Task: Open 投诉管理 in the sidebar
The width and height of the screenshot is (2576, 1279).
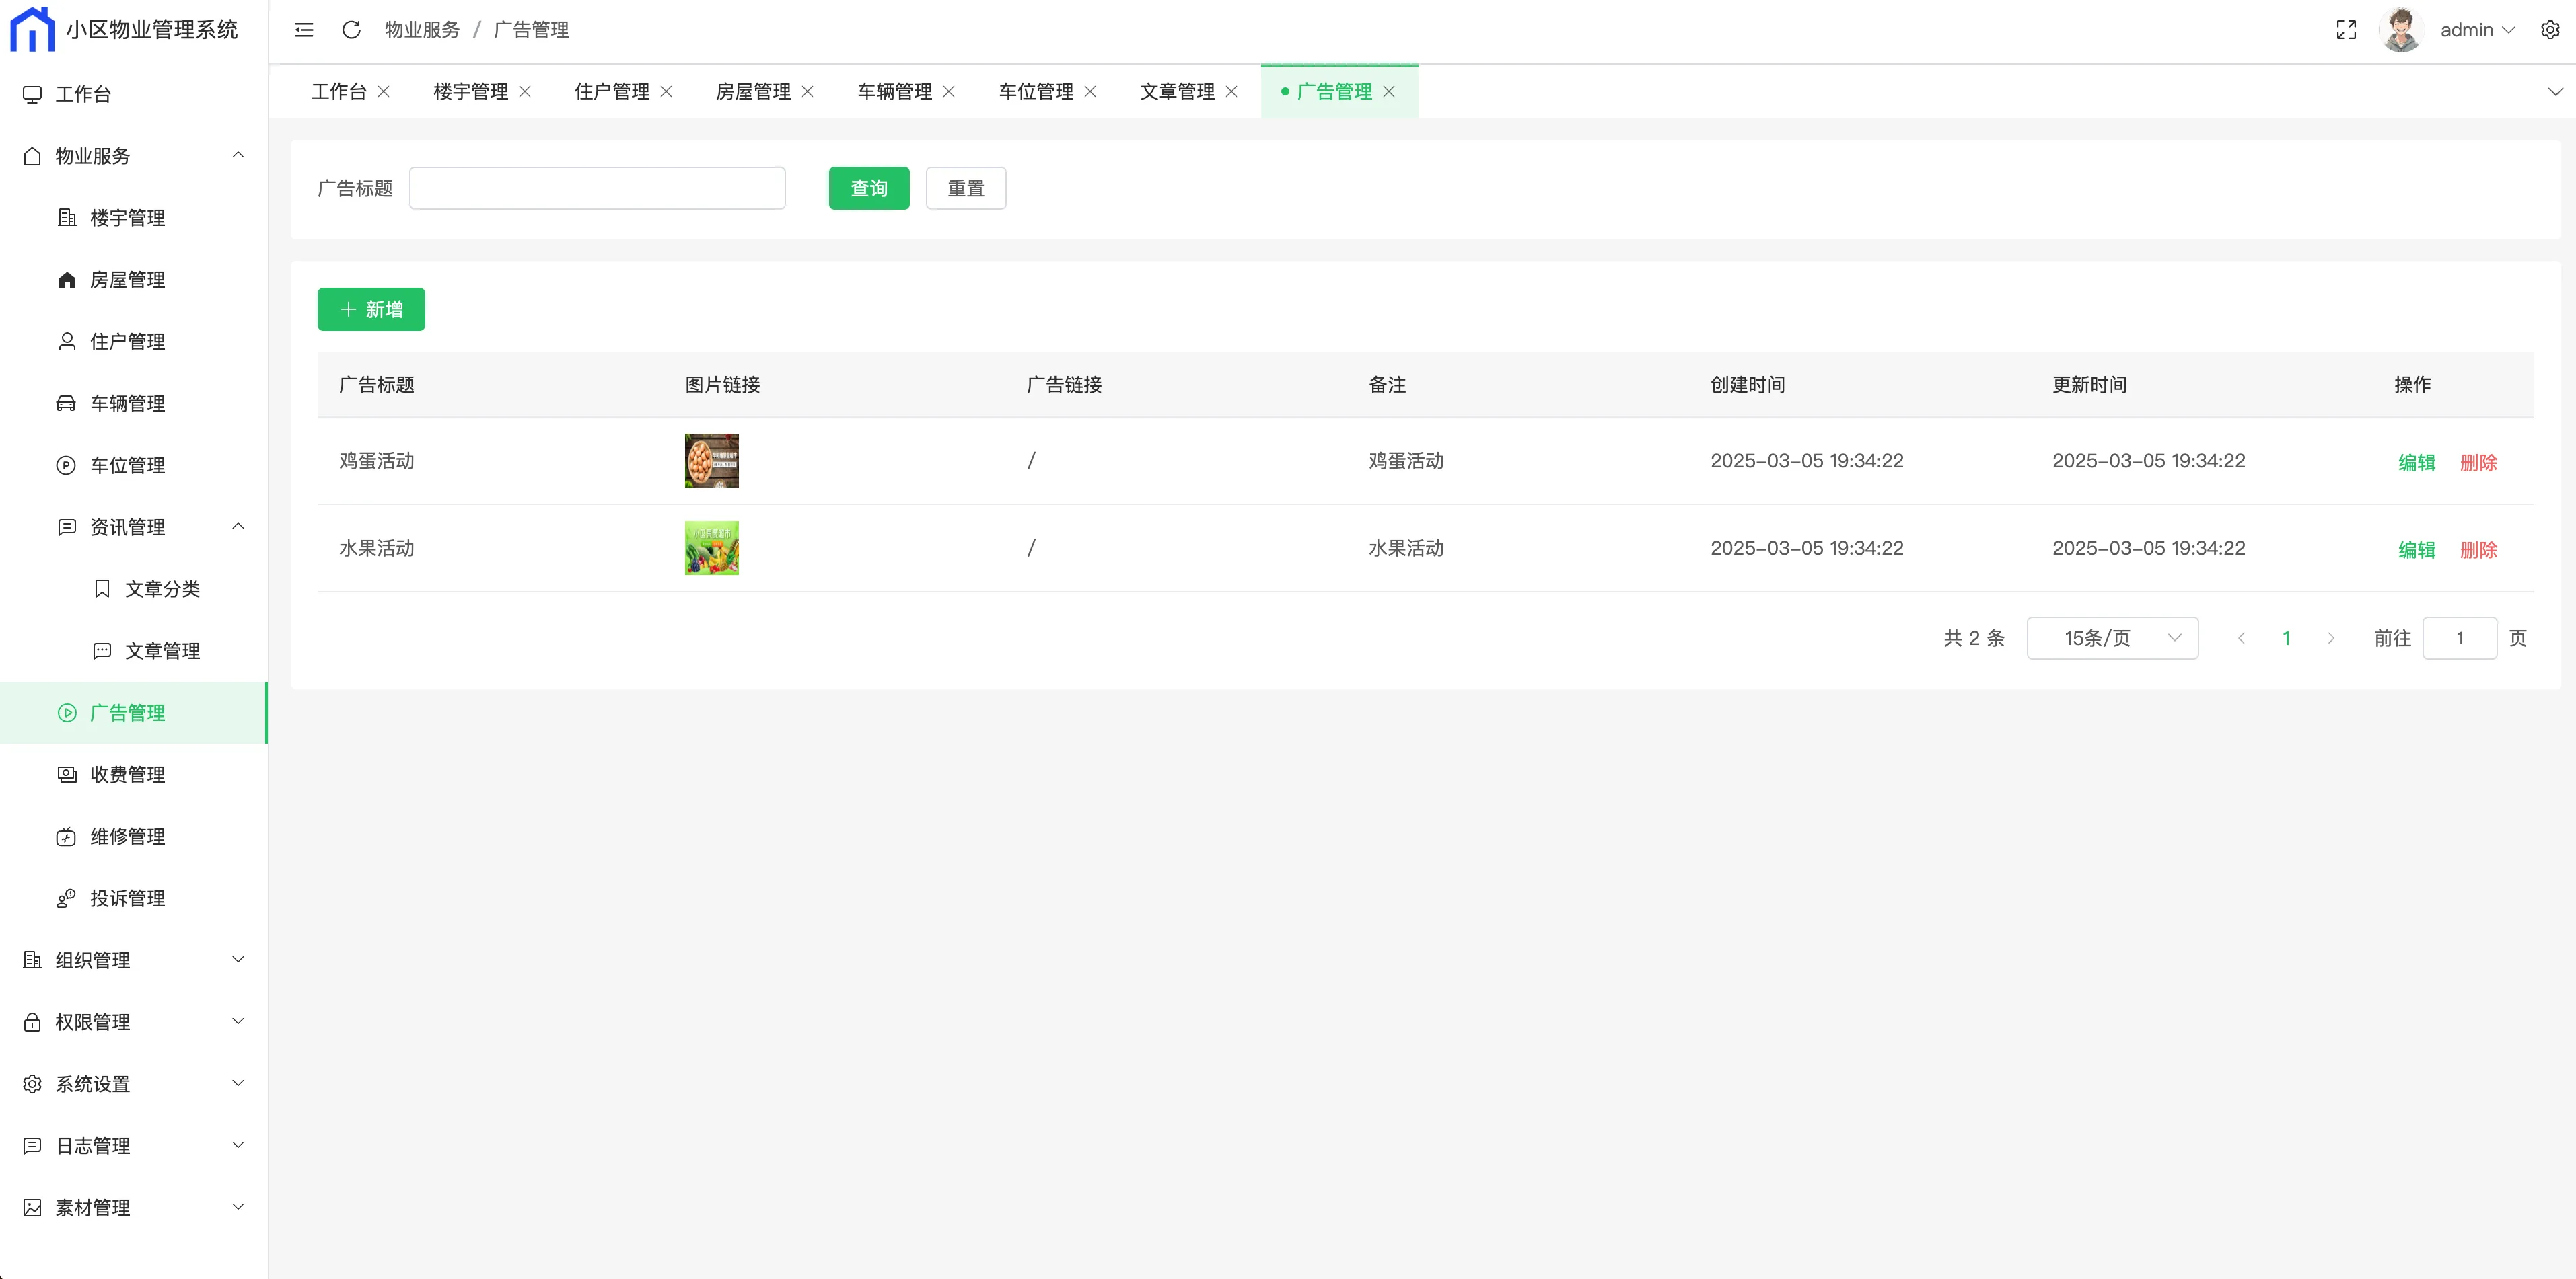Action: (127, 898)
